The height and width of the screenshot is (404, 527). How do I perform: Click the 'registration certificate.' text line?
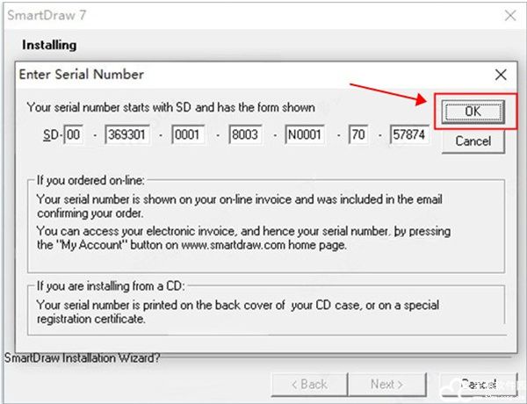tap(91, 319)
